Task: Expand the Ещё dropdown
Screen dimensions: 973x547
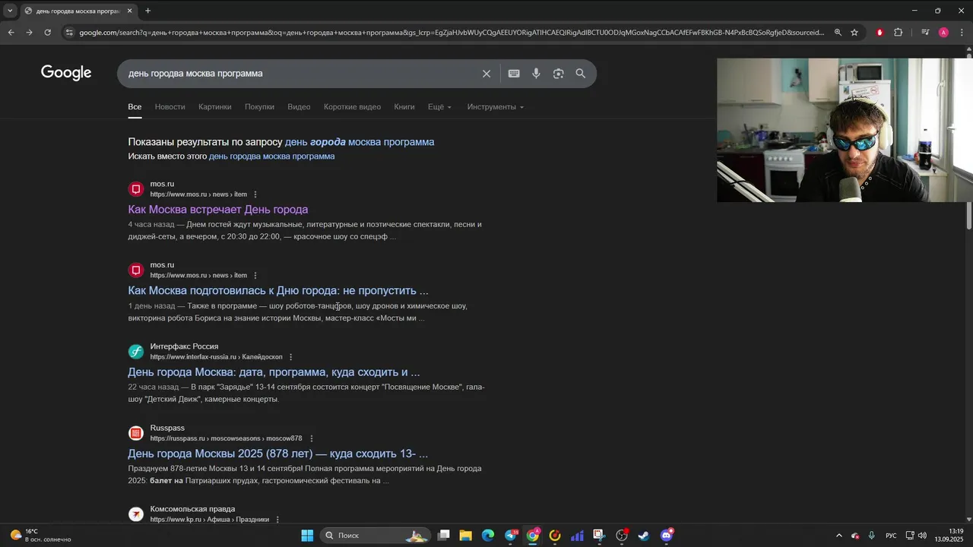Action: pyautogui.click(x=439, y=107)
